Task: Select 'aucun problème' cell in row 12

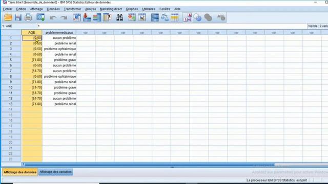Action: pyautogui.click(x=59, y=99)
